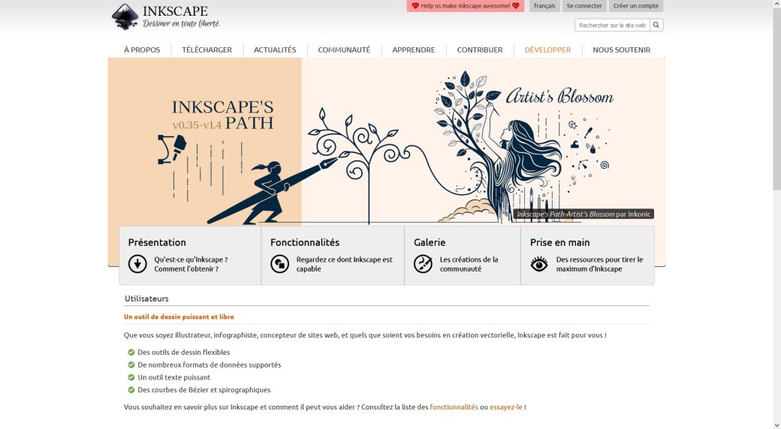Open the français language selector
The image size is (781, 429).
click(x=544, y=6)
